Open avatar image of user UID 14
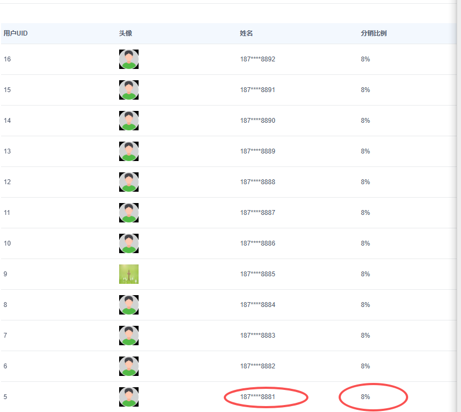The image size is (461, 412). 129,121
